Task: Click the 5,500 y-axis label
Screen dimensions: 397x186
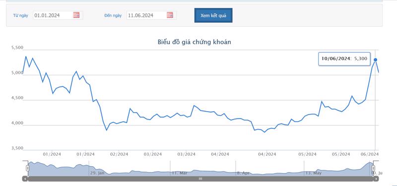Action: (17, 48)
